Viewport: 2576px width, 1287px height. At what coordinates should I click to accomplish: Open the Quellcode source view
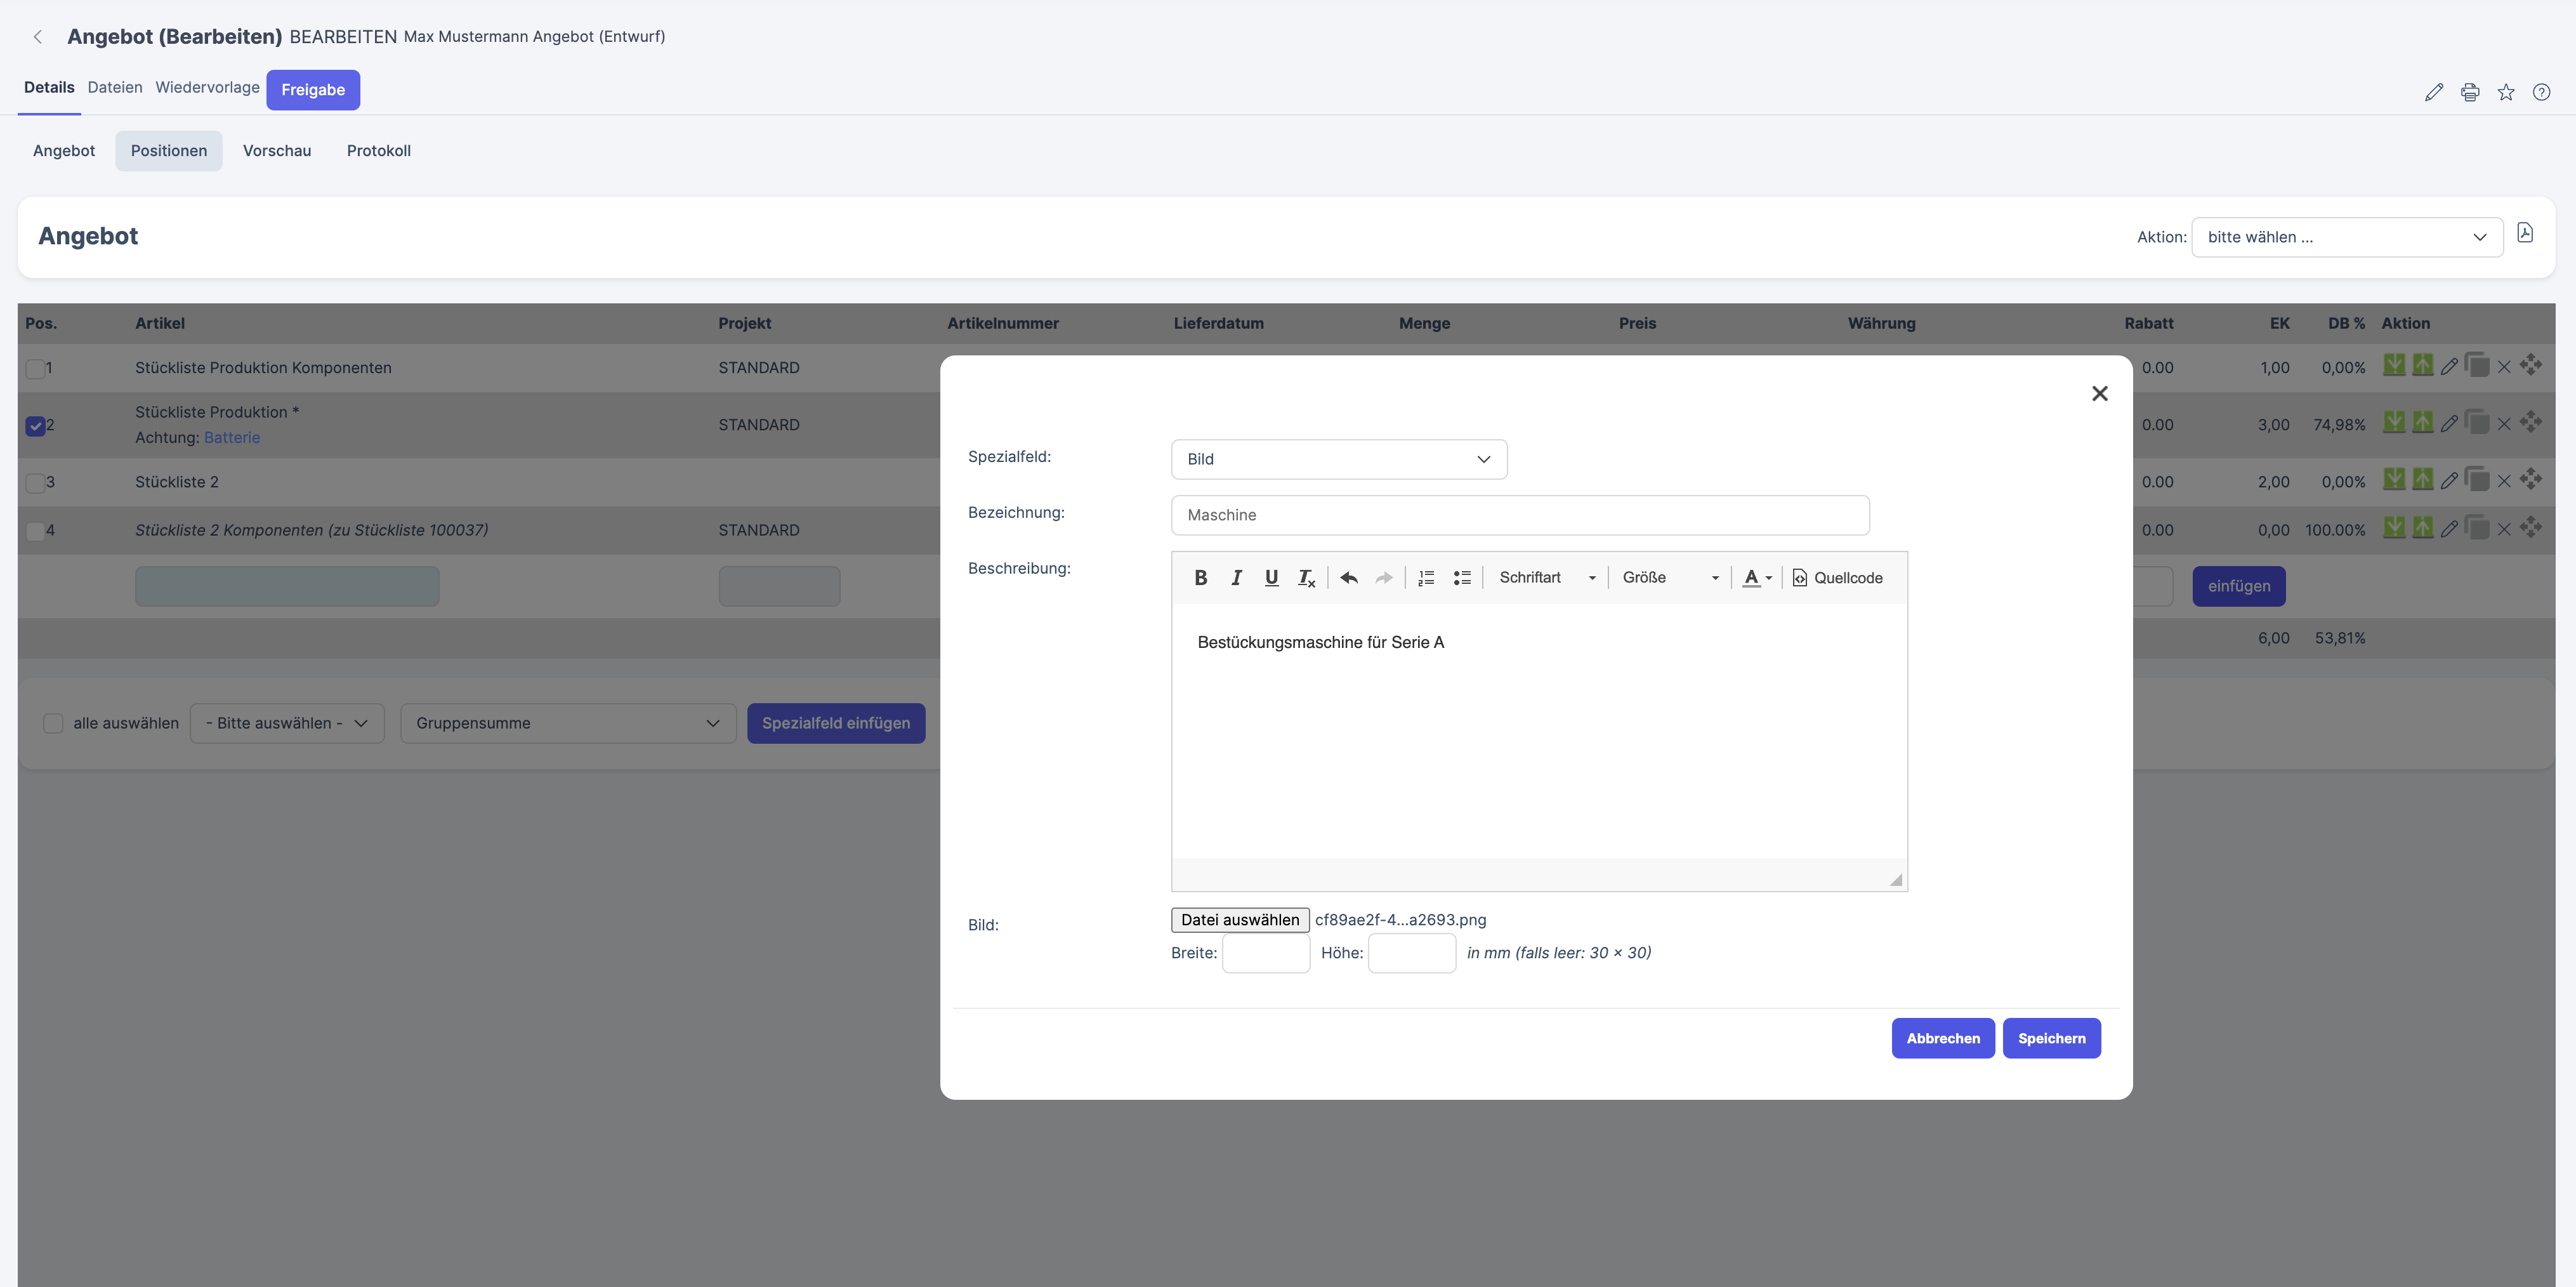coord(1837,577)
